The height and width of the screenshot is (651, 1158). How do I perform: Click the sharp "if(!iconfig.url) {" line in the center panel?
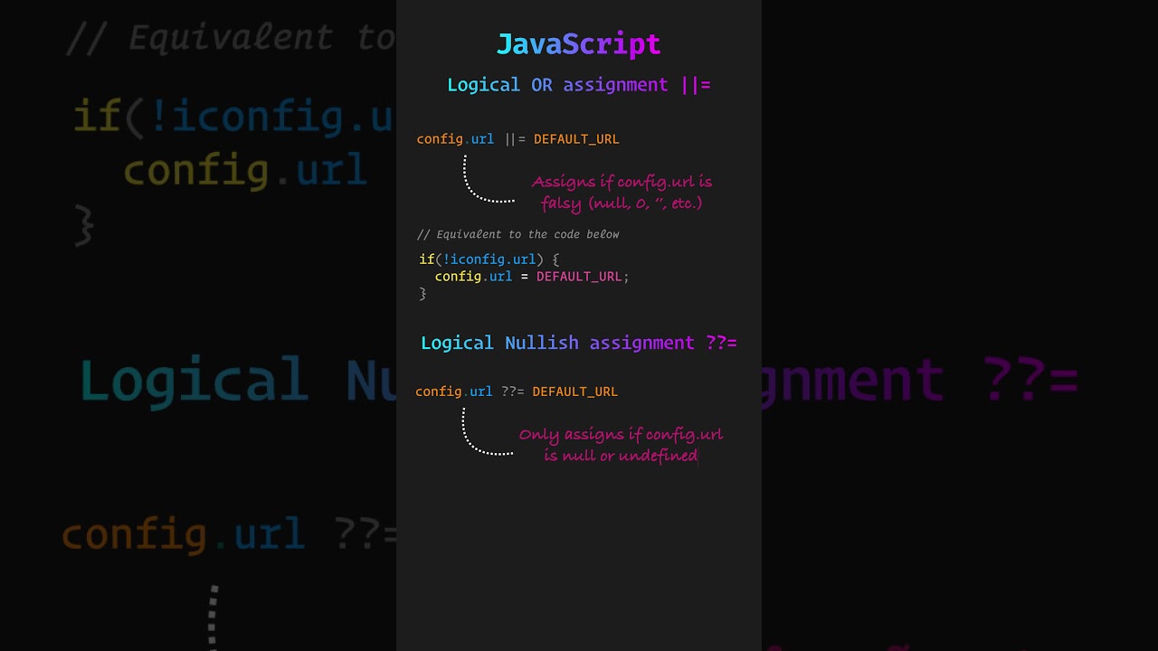(x=489, y=259)
